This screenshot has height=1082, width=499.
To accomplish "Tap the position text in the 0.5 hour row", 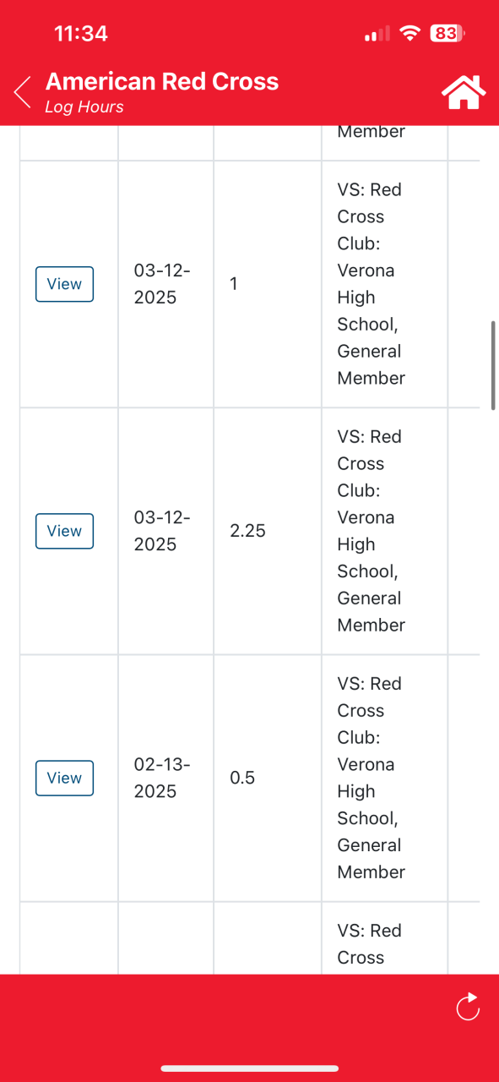I will [x=372, y=778].
